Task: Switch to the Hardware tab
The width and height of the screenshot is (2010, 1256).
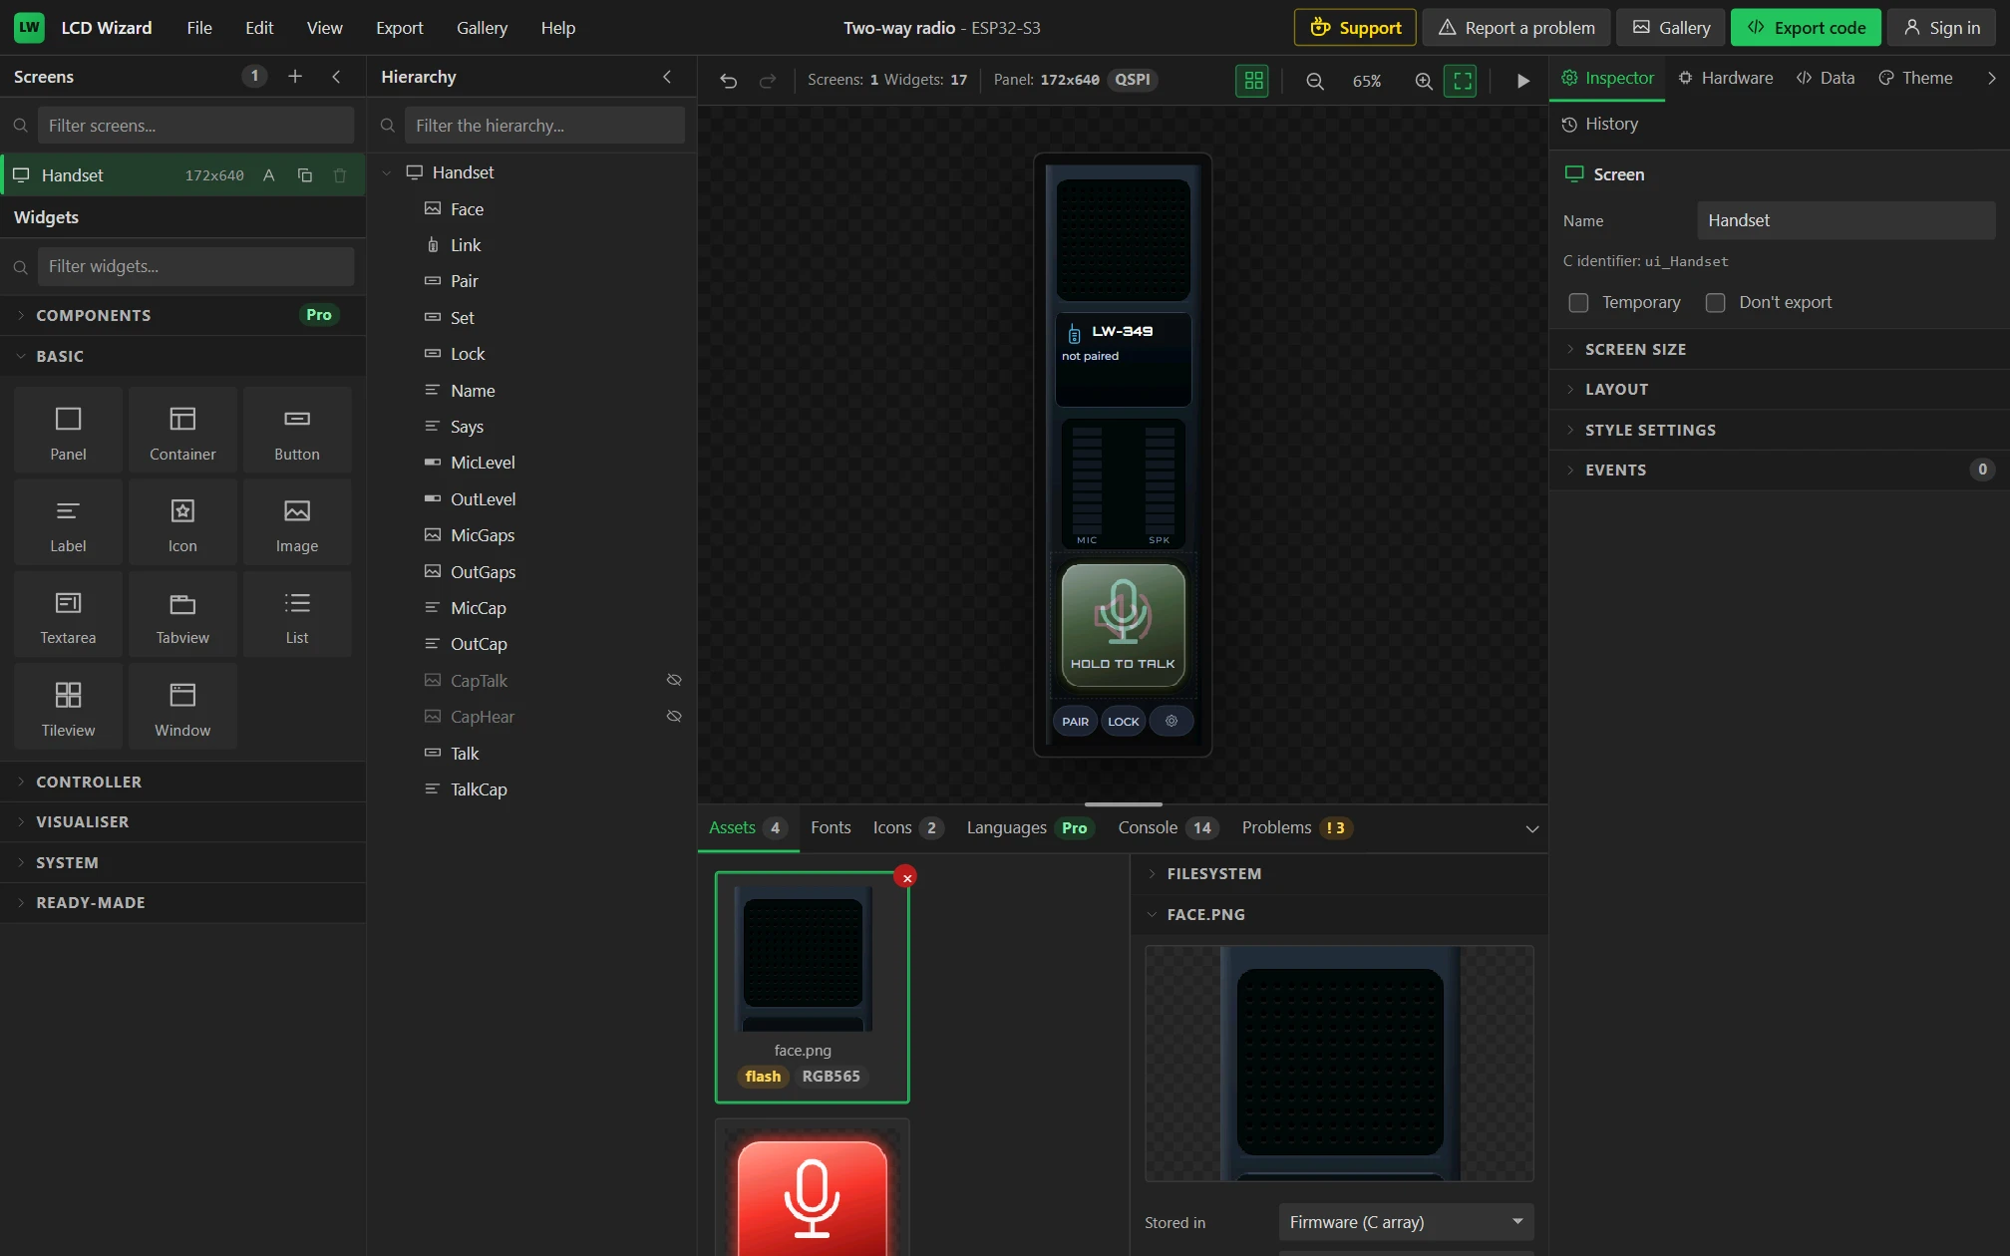Action: [x=1725, y=78]
